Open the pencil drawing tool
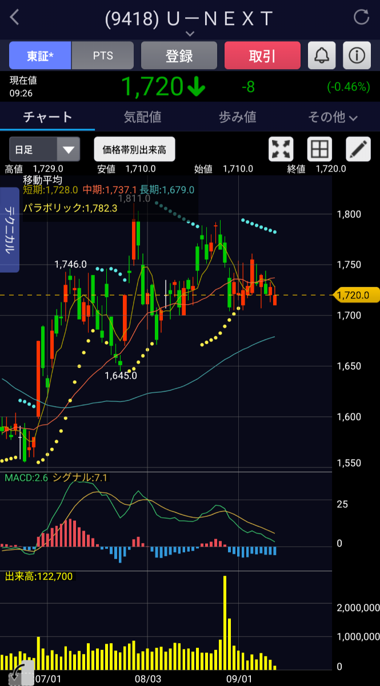 (358, 149)
